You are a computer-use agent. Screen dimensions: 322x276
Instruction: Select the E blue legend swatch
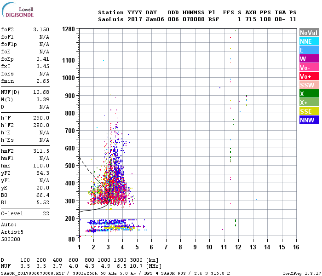tap(309, 50)
